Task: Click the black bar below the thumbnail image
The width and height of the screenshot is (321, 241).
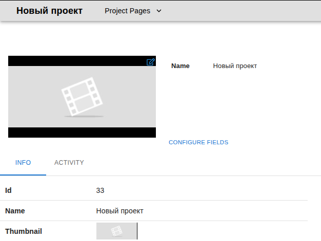Action: [x=82, y=133]
